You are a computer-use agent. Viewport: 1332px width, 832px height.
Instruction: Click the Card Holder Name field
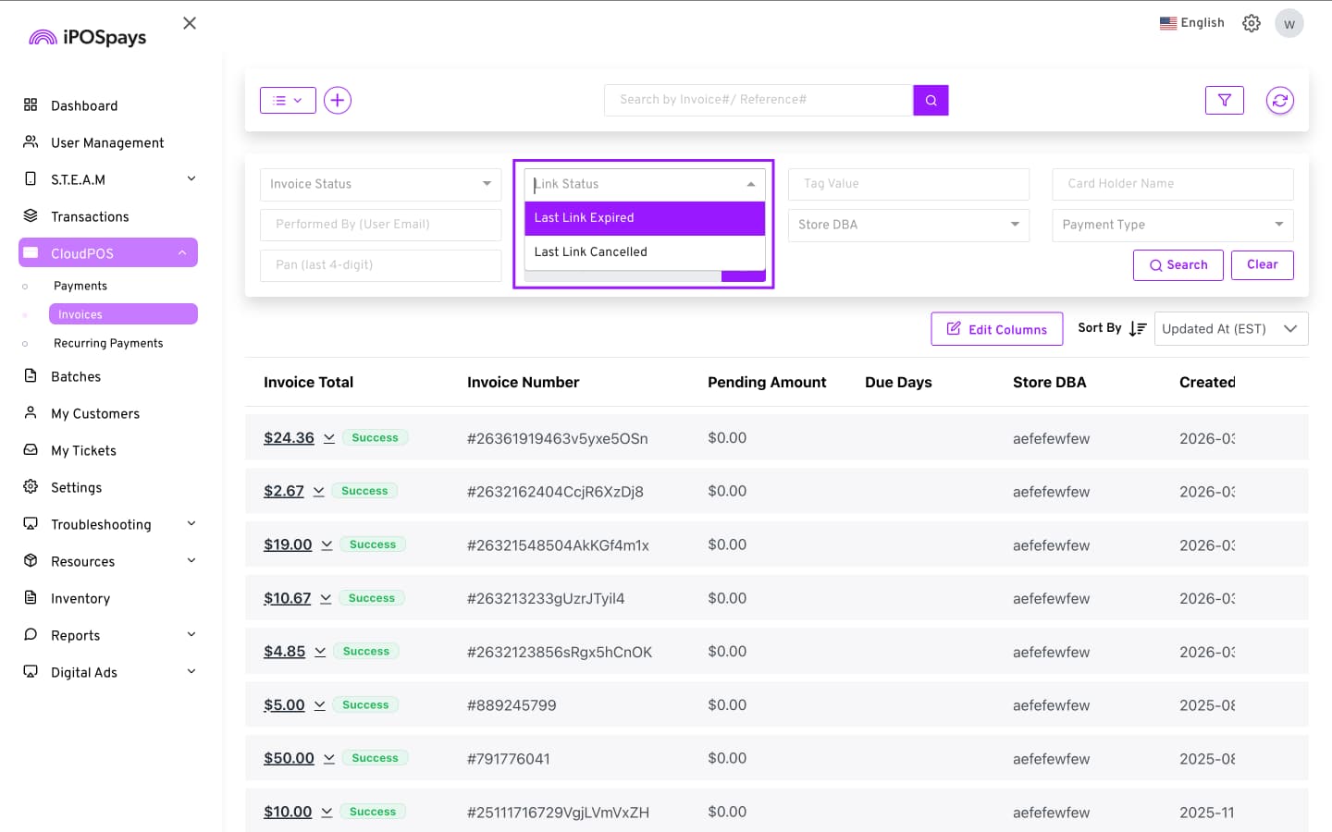[x=1172, y=184]
